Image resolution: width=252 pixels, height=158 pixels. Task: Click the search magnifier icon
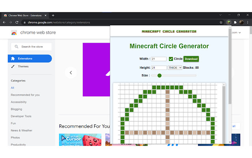point(17,47)
